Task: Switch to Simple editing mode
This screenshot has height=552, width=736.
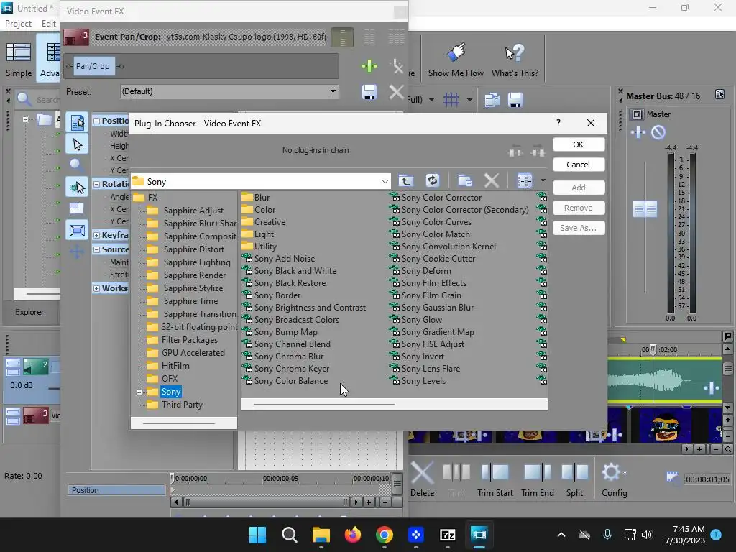Action: click(19, 60)
